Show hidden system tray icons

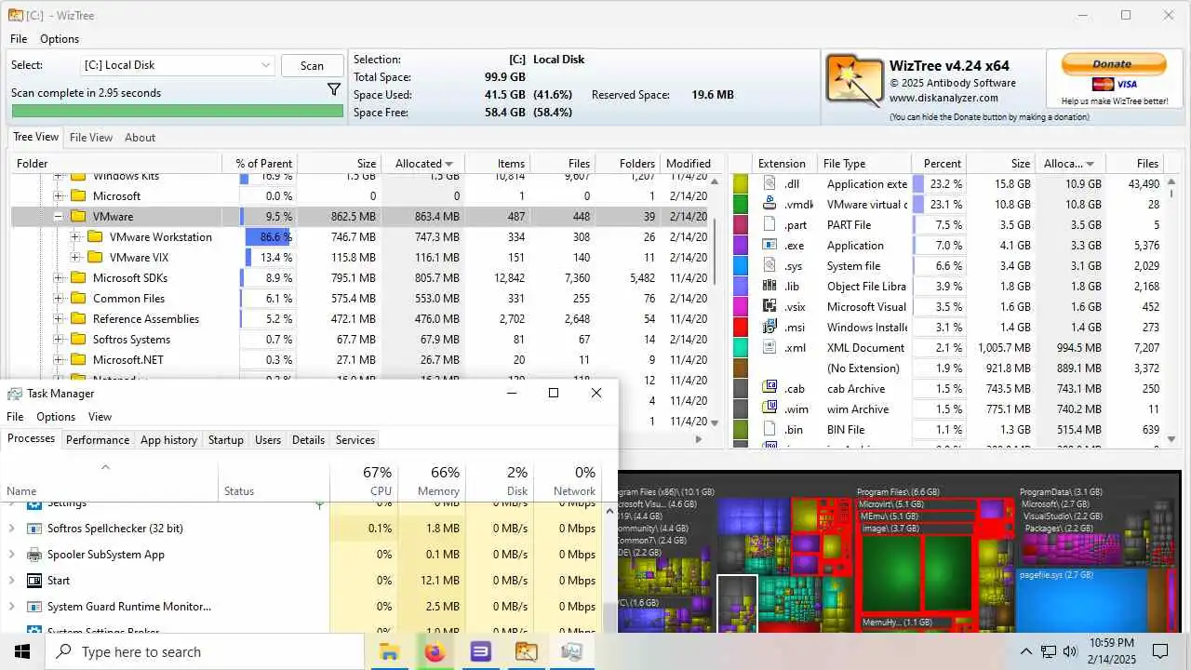tap(1026, 651)
